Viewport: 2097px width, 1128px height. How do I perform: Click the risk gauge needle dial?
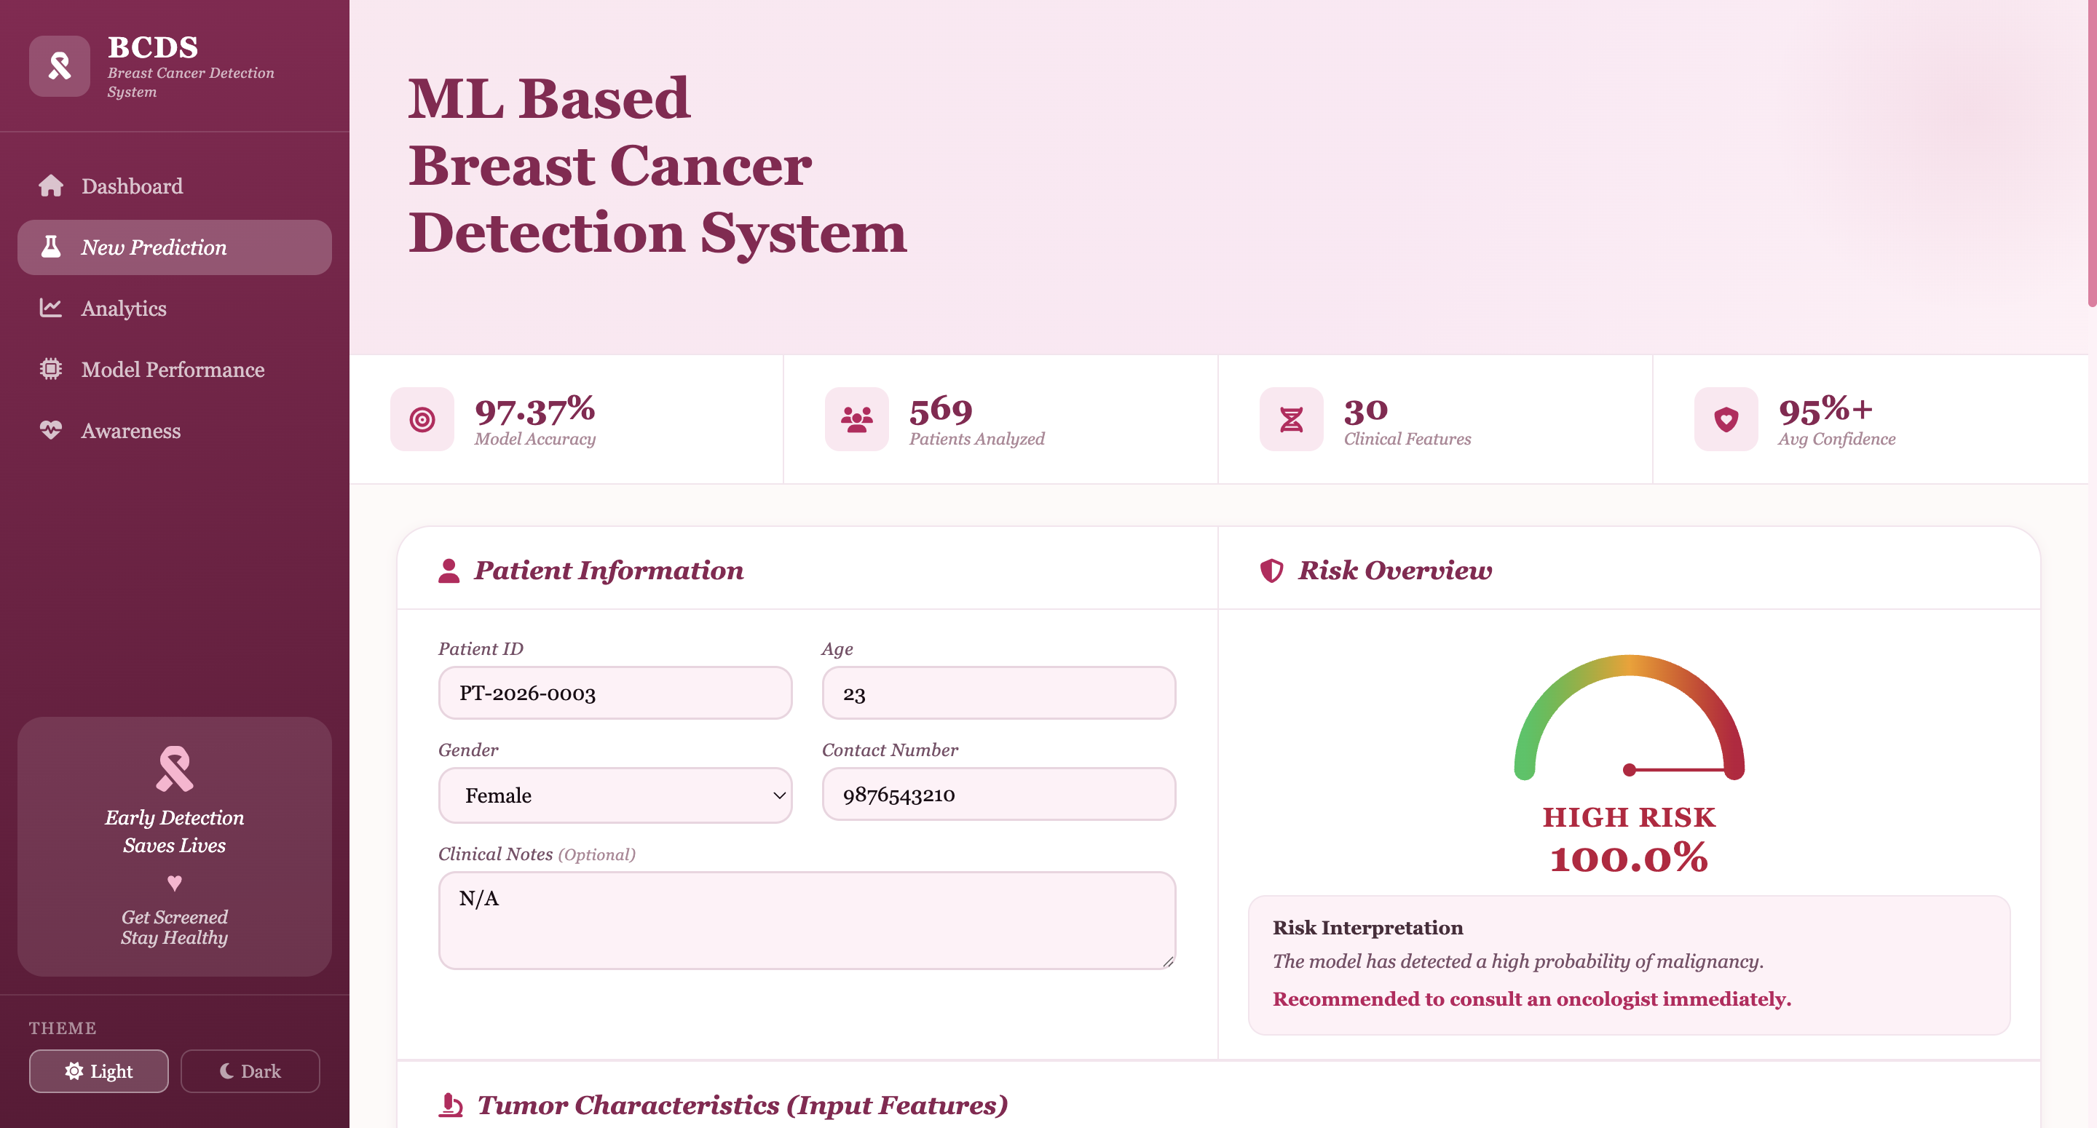click(x=1628, y=717)
